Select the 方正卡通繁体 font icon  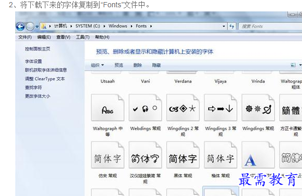click(x=291, y=108)
